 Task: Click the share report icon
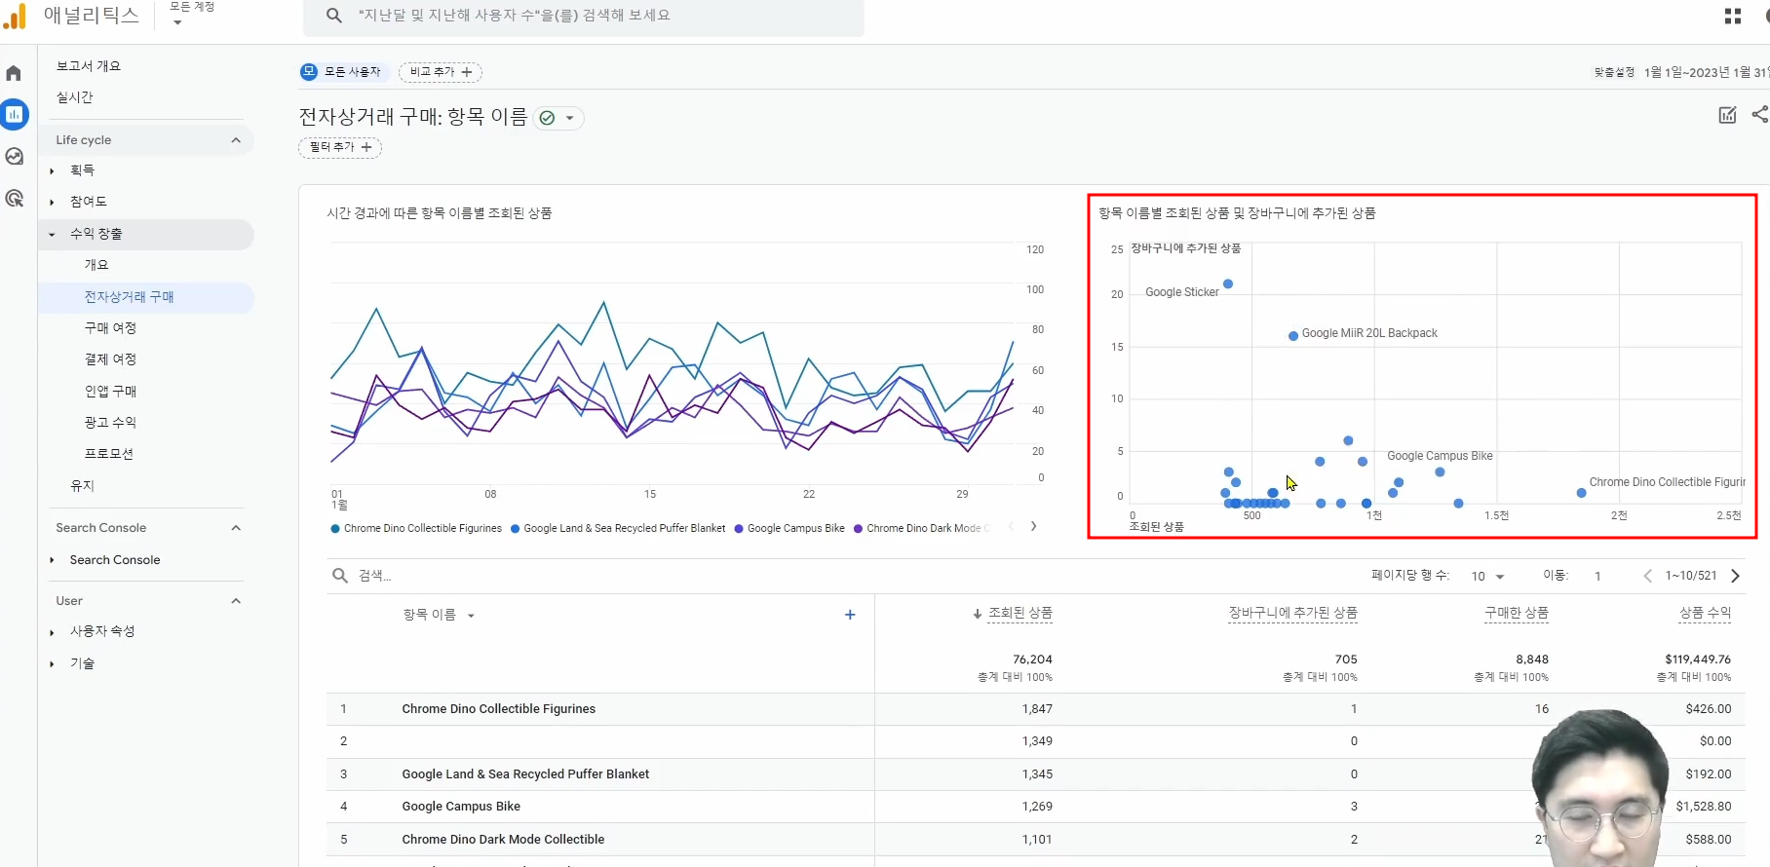tap(1759, 115)
